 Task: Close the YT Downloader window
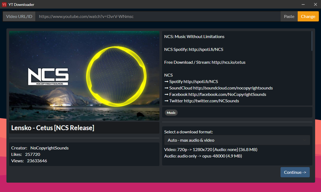315,5
